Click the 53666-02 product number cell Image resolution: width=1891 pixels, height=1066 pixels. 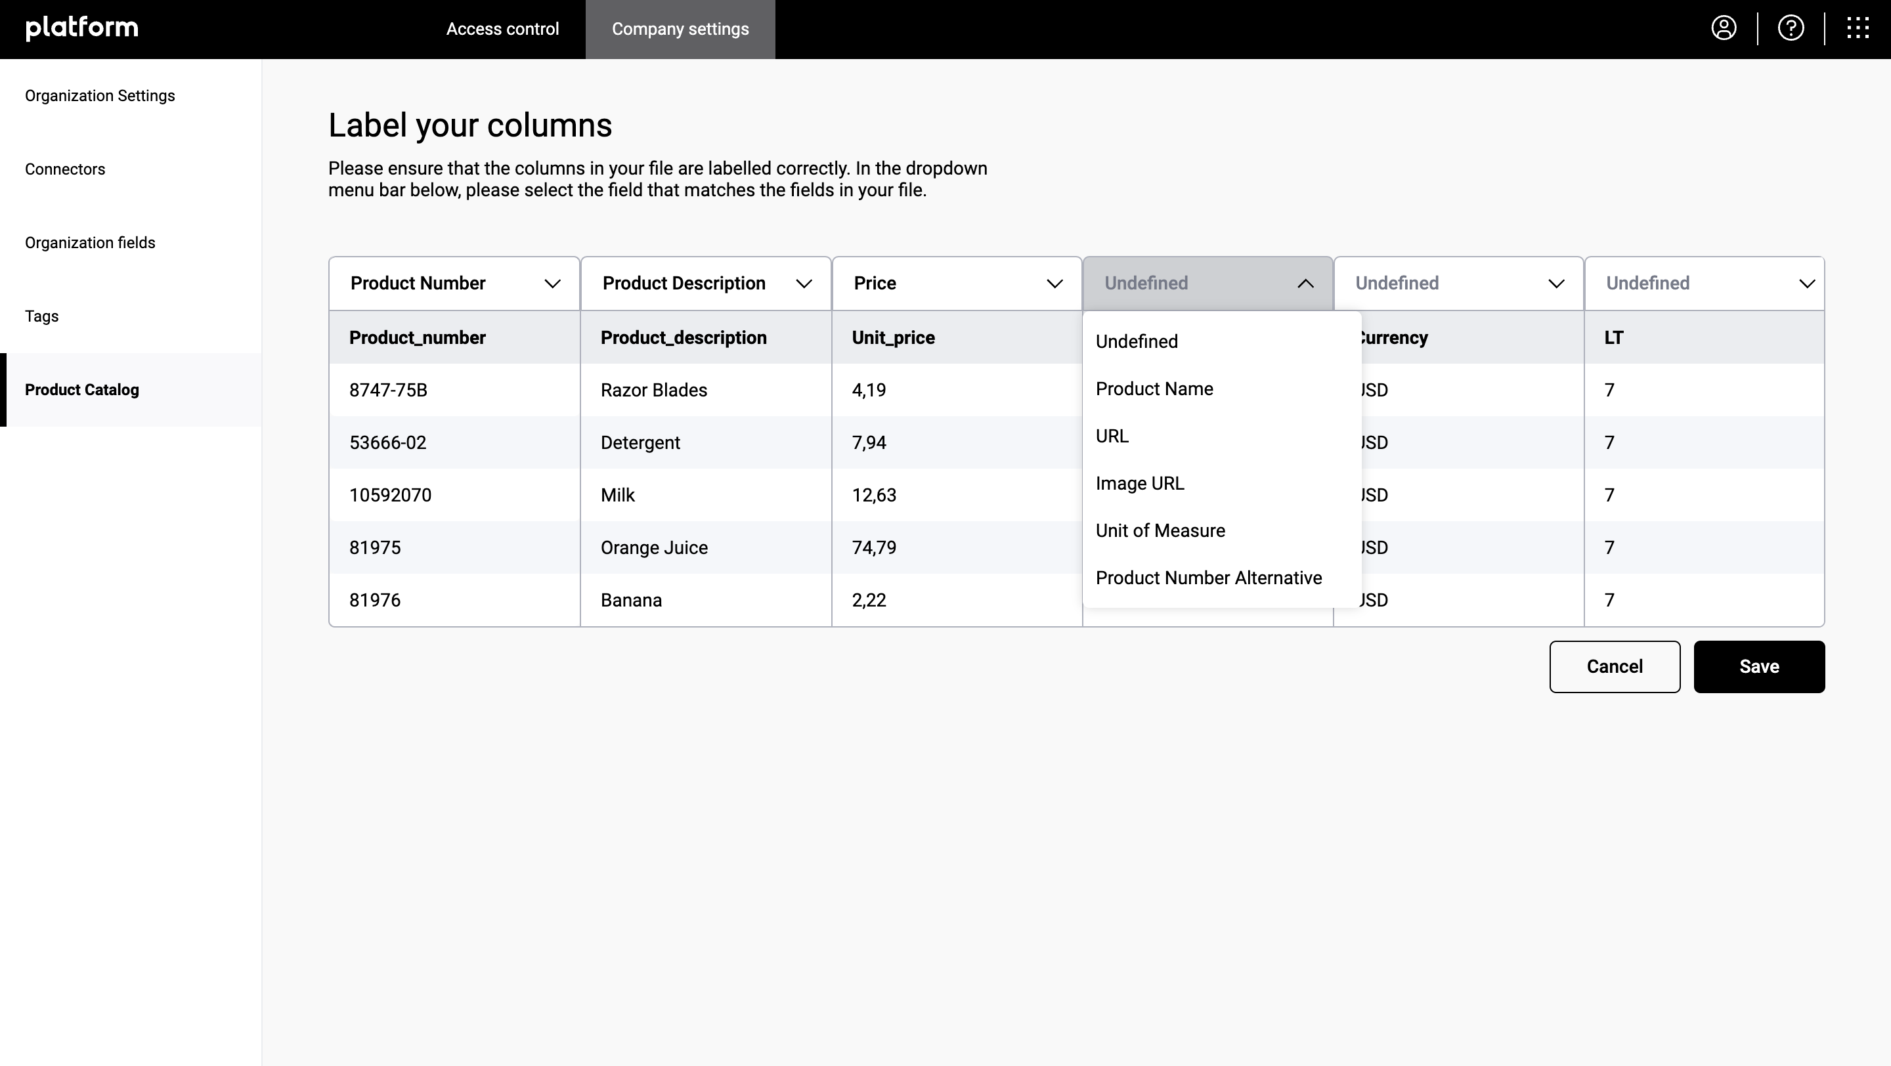tap(454, 442)
